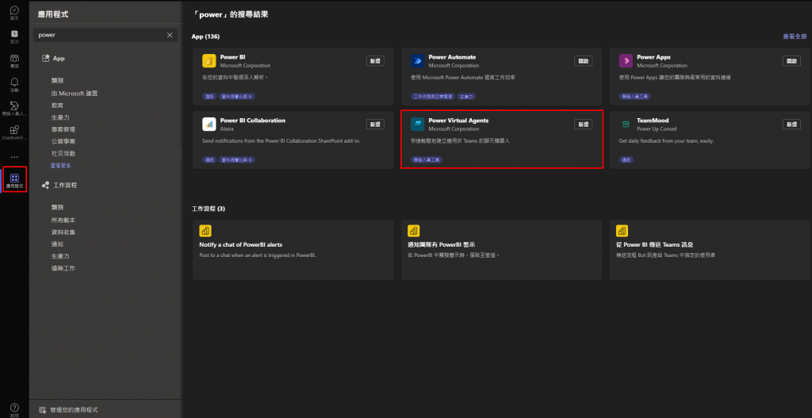The image size is (812, 418).
Task: Click the 新增 button on the Power BI card
Action: [x=375, y=61]
